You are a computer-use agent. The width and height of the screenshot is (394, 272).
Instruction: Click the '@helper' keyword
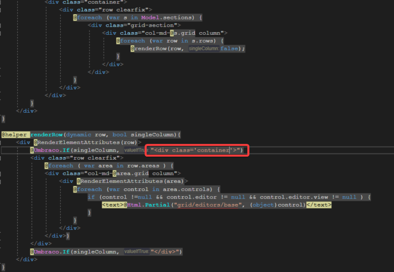14,135
